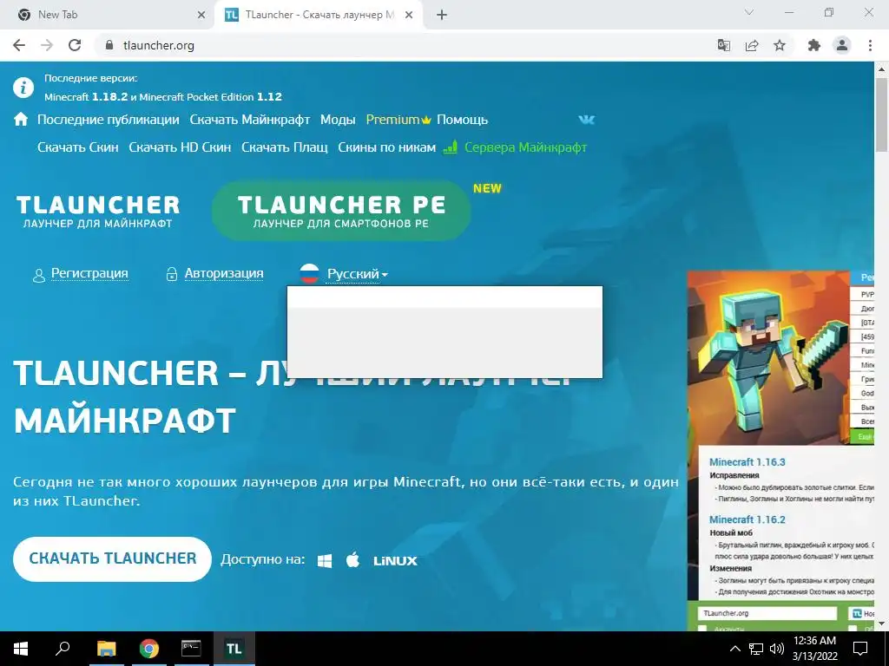Image resolution: width=889 pixels, height=666 pixels.
Task: Expand tab search chevron in title bar
Action: [x=749, y=12]
